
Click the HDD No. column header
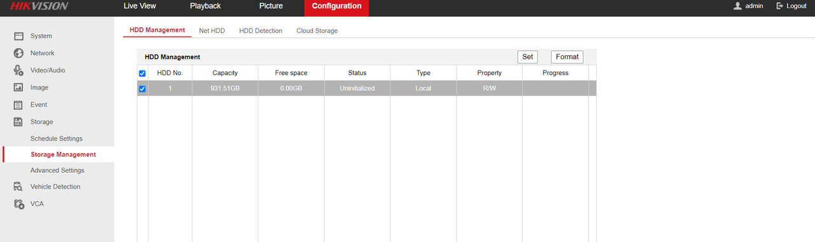[x=170, y=73]
